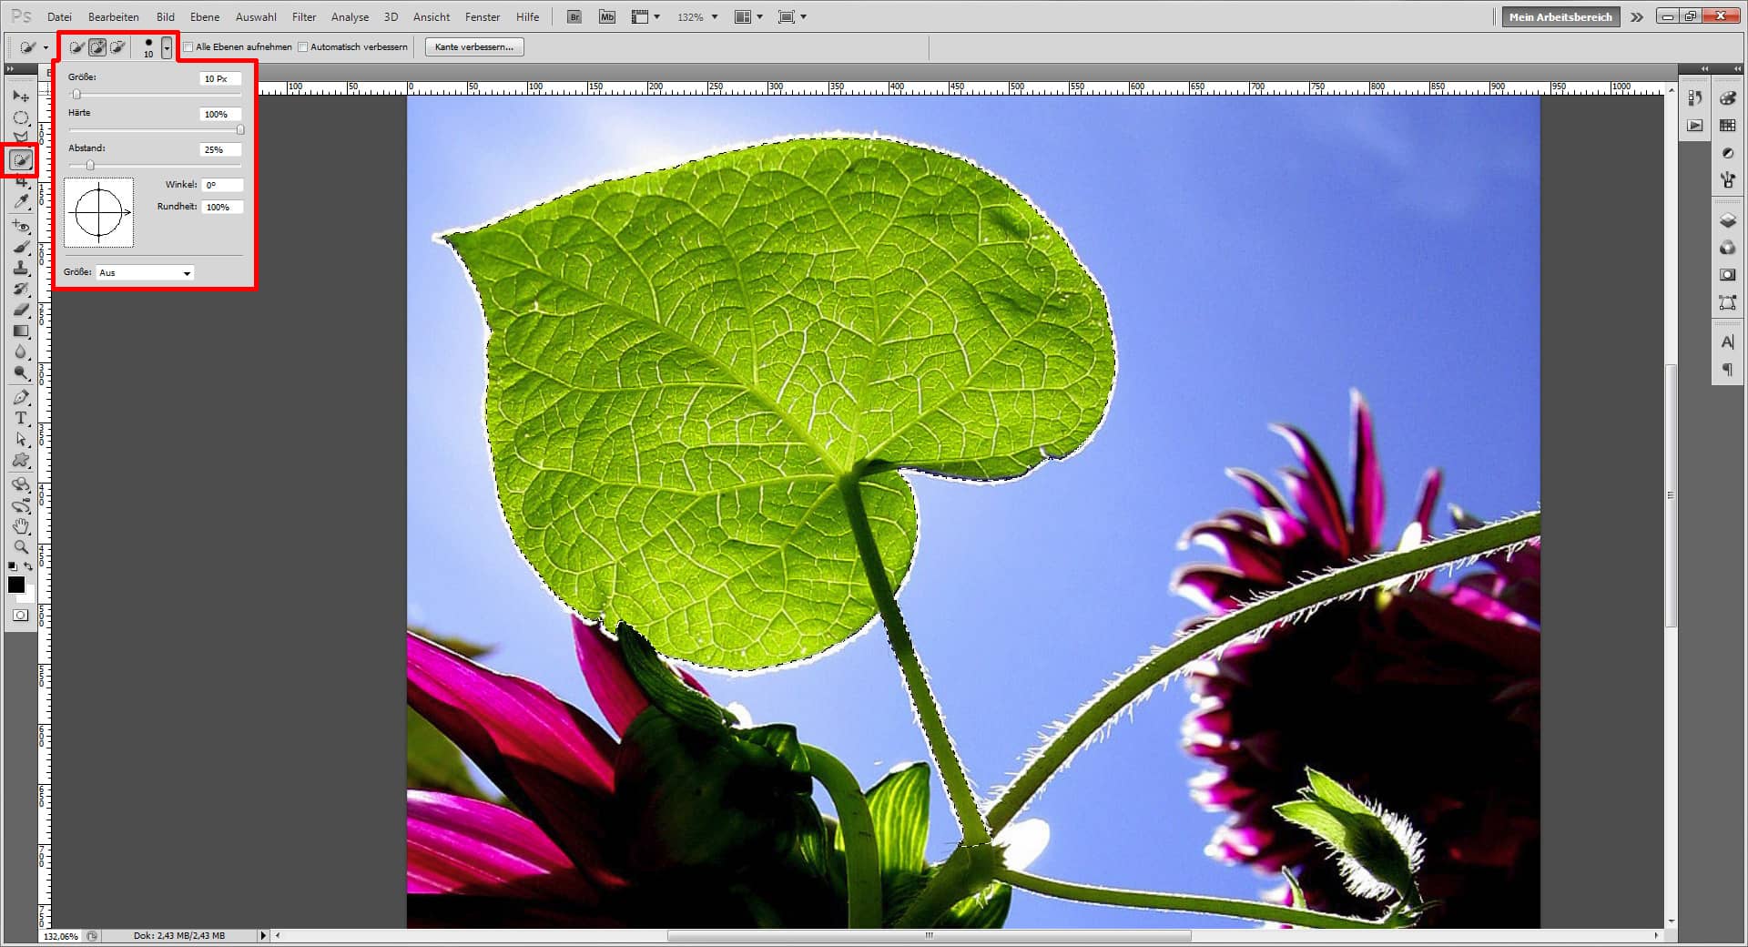Open the zoom level 132% dropdown
The width and height of the screenshot is (1748, 947).
pyautogui.click(x=716, y=16)
